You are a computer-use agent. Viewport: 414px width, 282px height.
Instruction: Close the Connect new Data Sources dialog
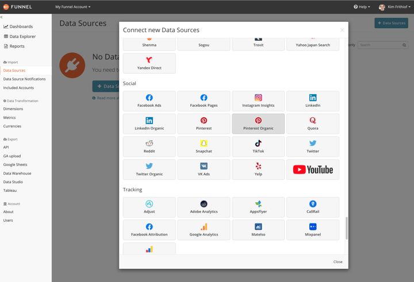(x=342, y=30)
